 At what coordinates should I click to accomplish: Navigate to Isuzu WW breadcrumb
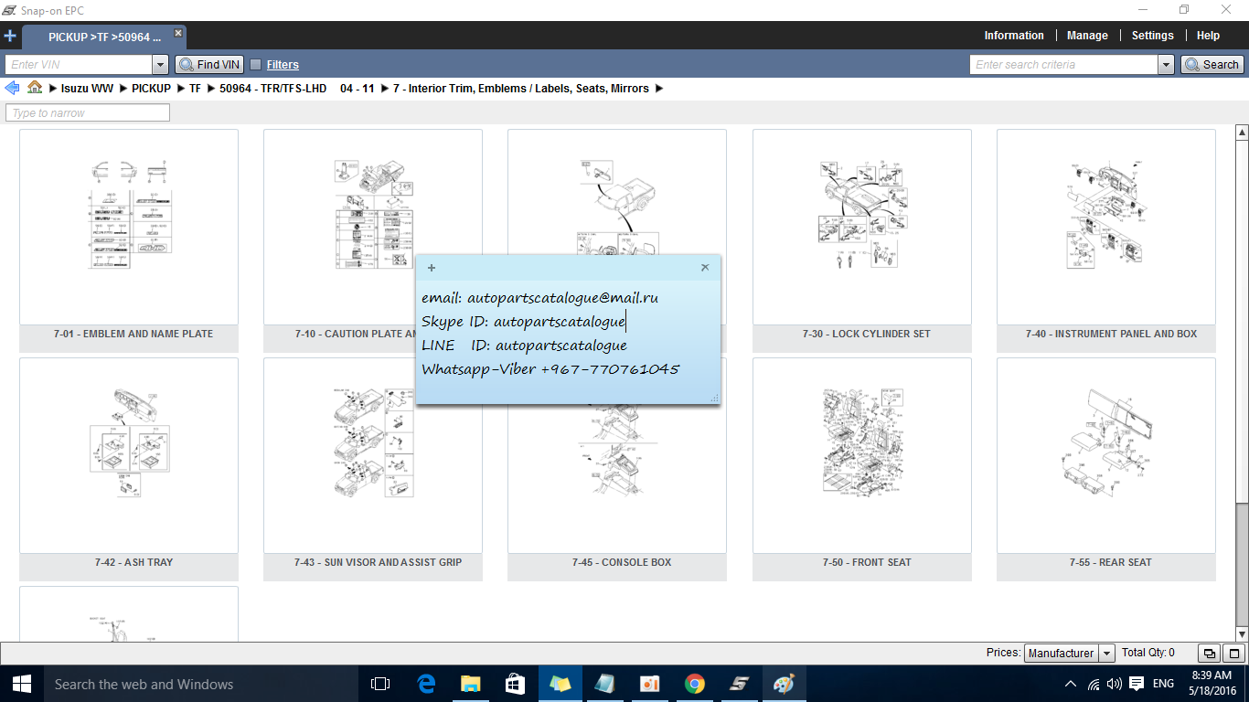click(x=88, y=89)
